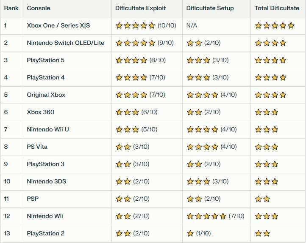
Task: Click the Exploit stars for Xbox 360
Action: coord(127,112)
